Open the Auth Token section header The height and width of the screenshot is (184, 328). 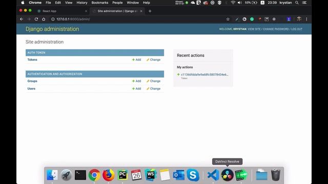tap(36, 53)
